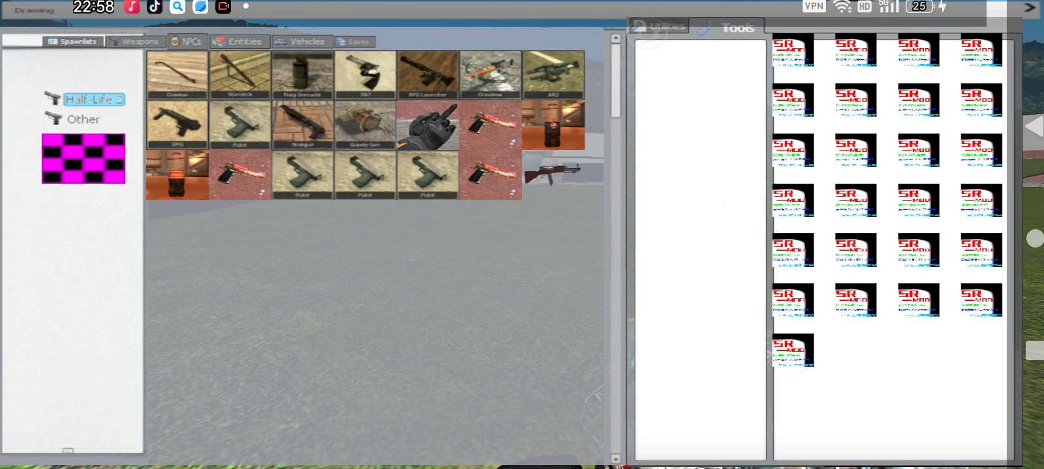Select the black glove hand weapon icon
The image size is (1044, 469).
coord(428,125)
